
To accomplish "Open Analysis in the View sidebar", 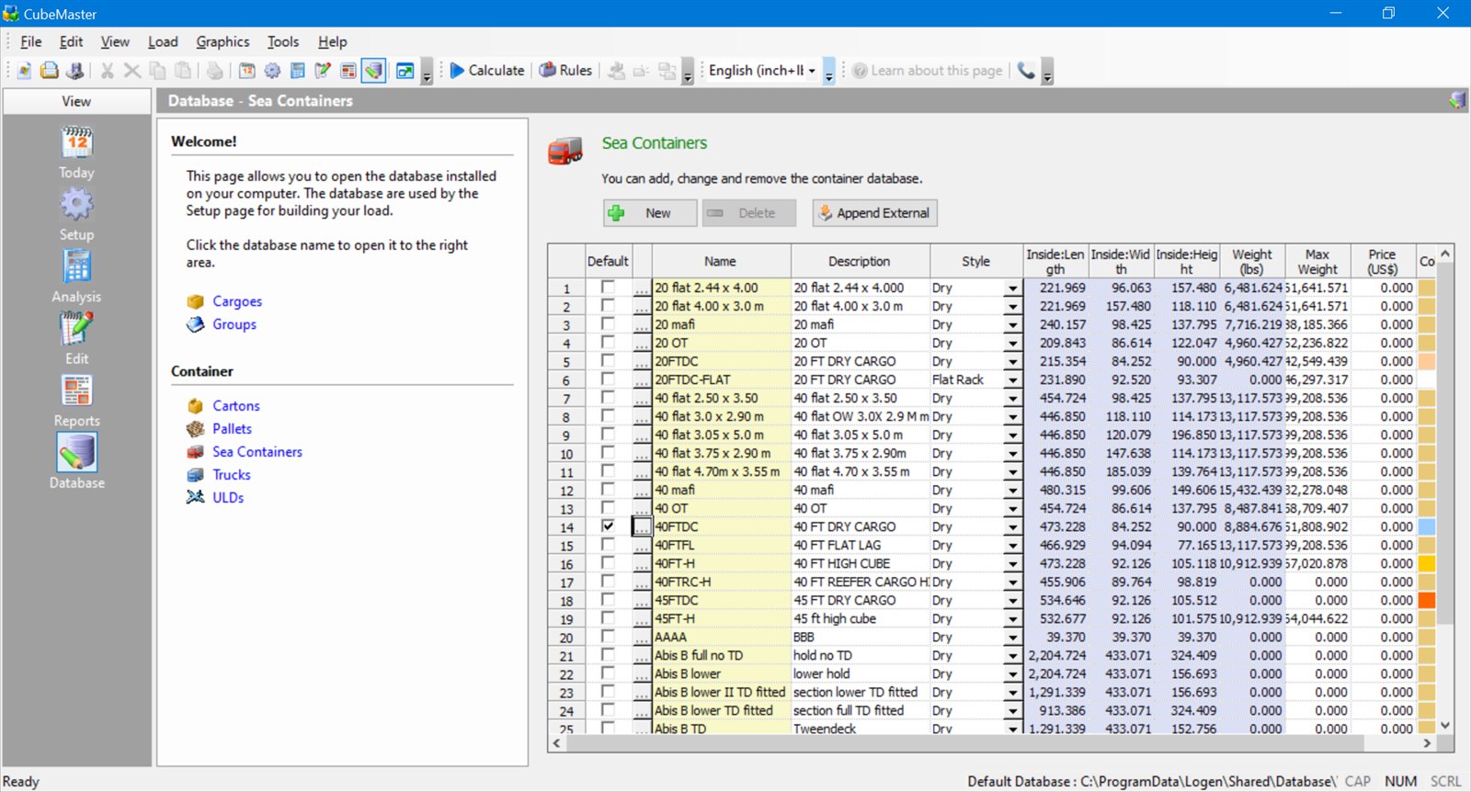I will tap(77, 277).
